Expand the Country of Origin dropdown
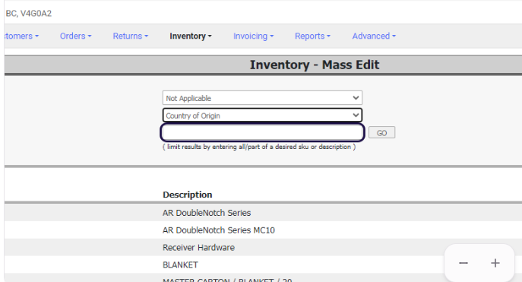 pyautogui.click(x=262, y=116)
